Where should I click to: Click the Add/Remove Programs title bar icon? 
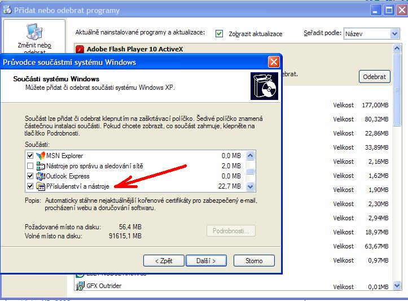click(x=7, y=10)
